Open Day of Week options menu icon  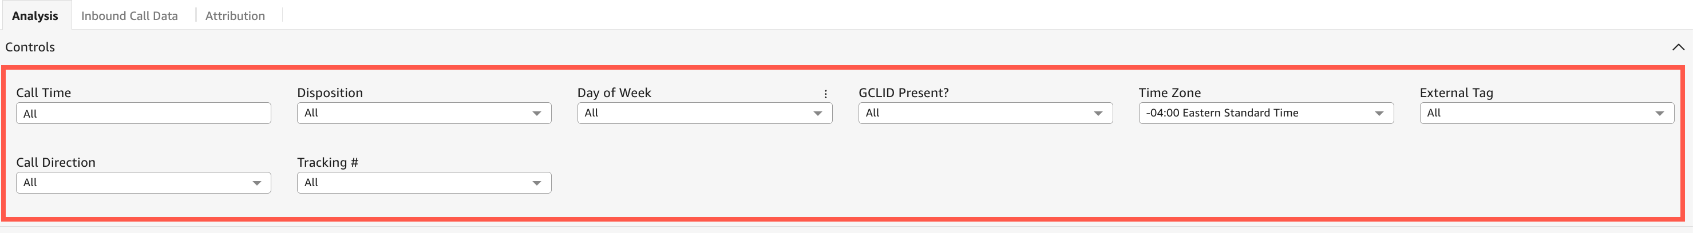click(x=825, y=94)
